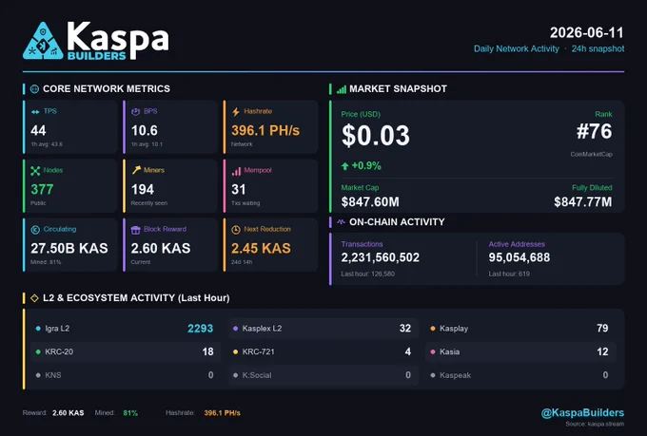Click the Circulating coin icon

pyautogui.click(x=35, y=230)
